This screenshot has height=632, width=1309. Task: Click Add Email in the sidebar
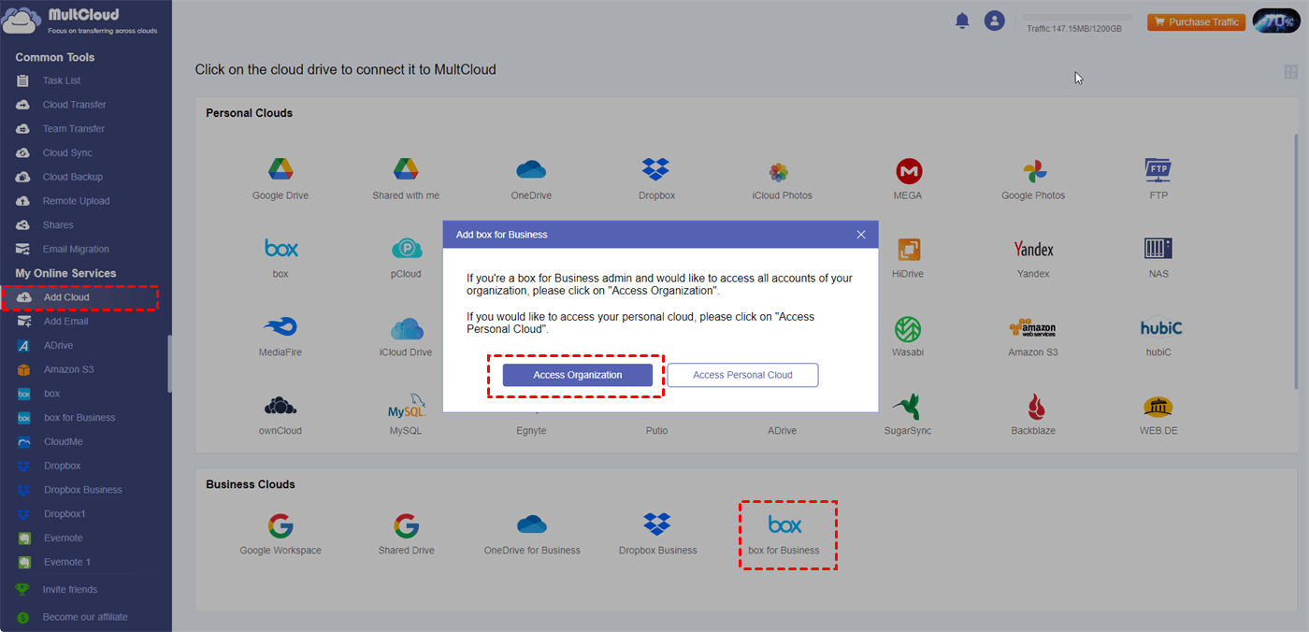click(x=65, y=322)
